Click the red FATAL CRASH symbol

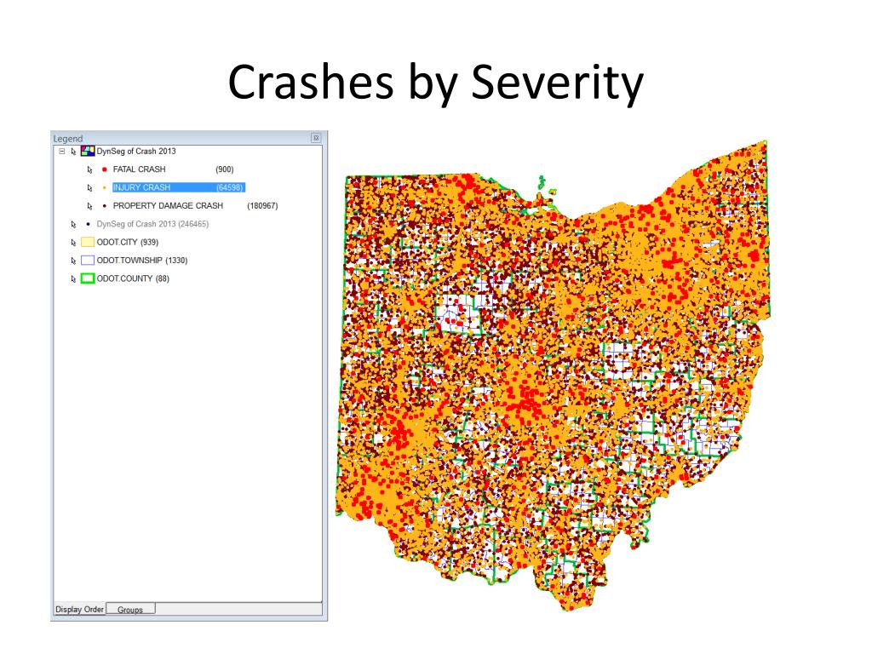pyautogui.click(x=104, y=169)
